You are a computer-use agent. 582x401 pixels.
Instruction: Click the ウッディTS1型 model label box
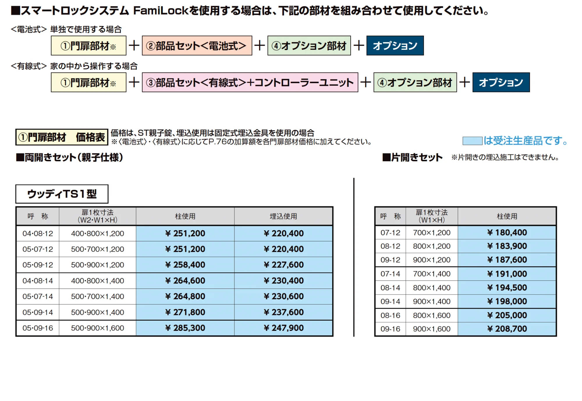click(62, 194)
